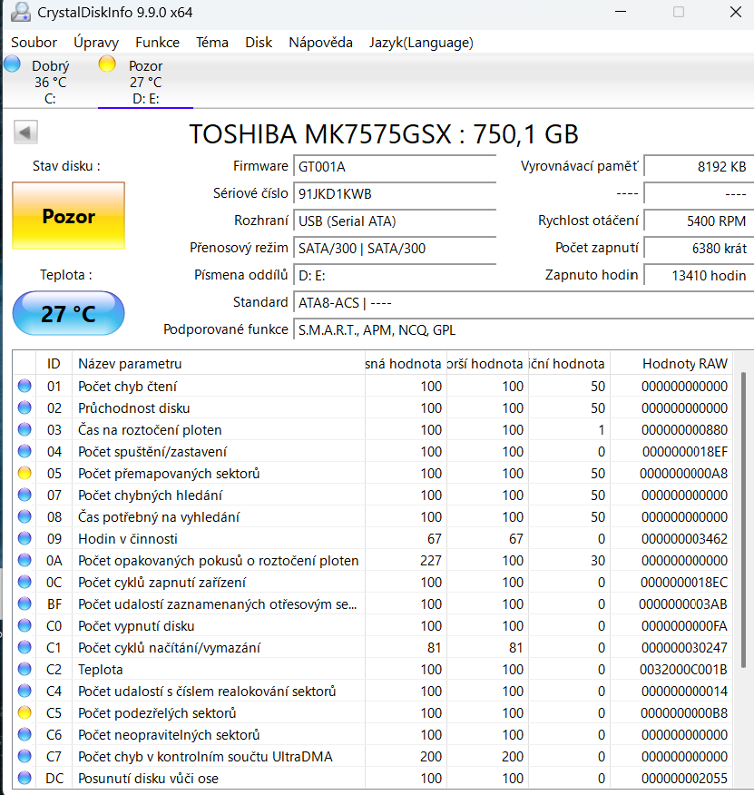This screenshot has width=754, height=795.
Task: Click RAW value 0032000C001B
Action: 683,669
